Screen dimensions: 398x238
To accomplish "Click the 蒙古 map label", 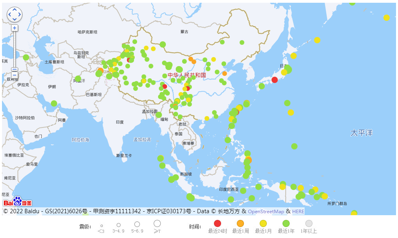I will [184, 32].
